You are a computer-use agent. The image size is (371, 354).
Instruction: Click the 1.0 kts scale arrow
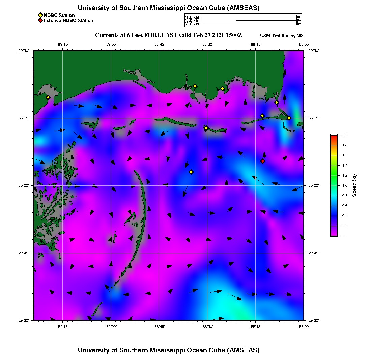[284, 17]
